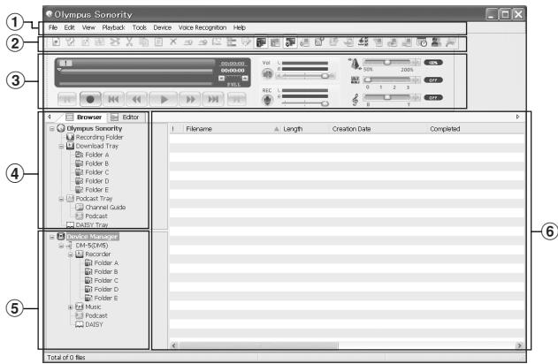The image size is (558, 364).
Task: Click the Delete X toolbar icon
Action: click(173, 42)
